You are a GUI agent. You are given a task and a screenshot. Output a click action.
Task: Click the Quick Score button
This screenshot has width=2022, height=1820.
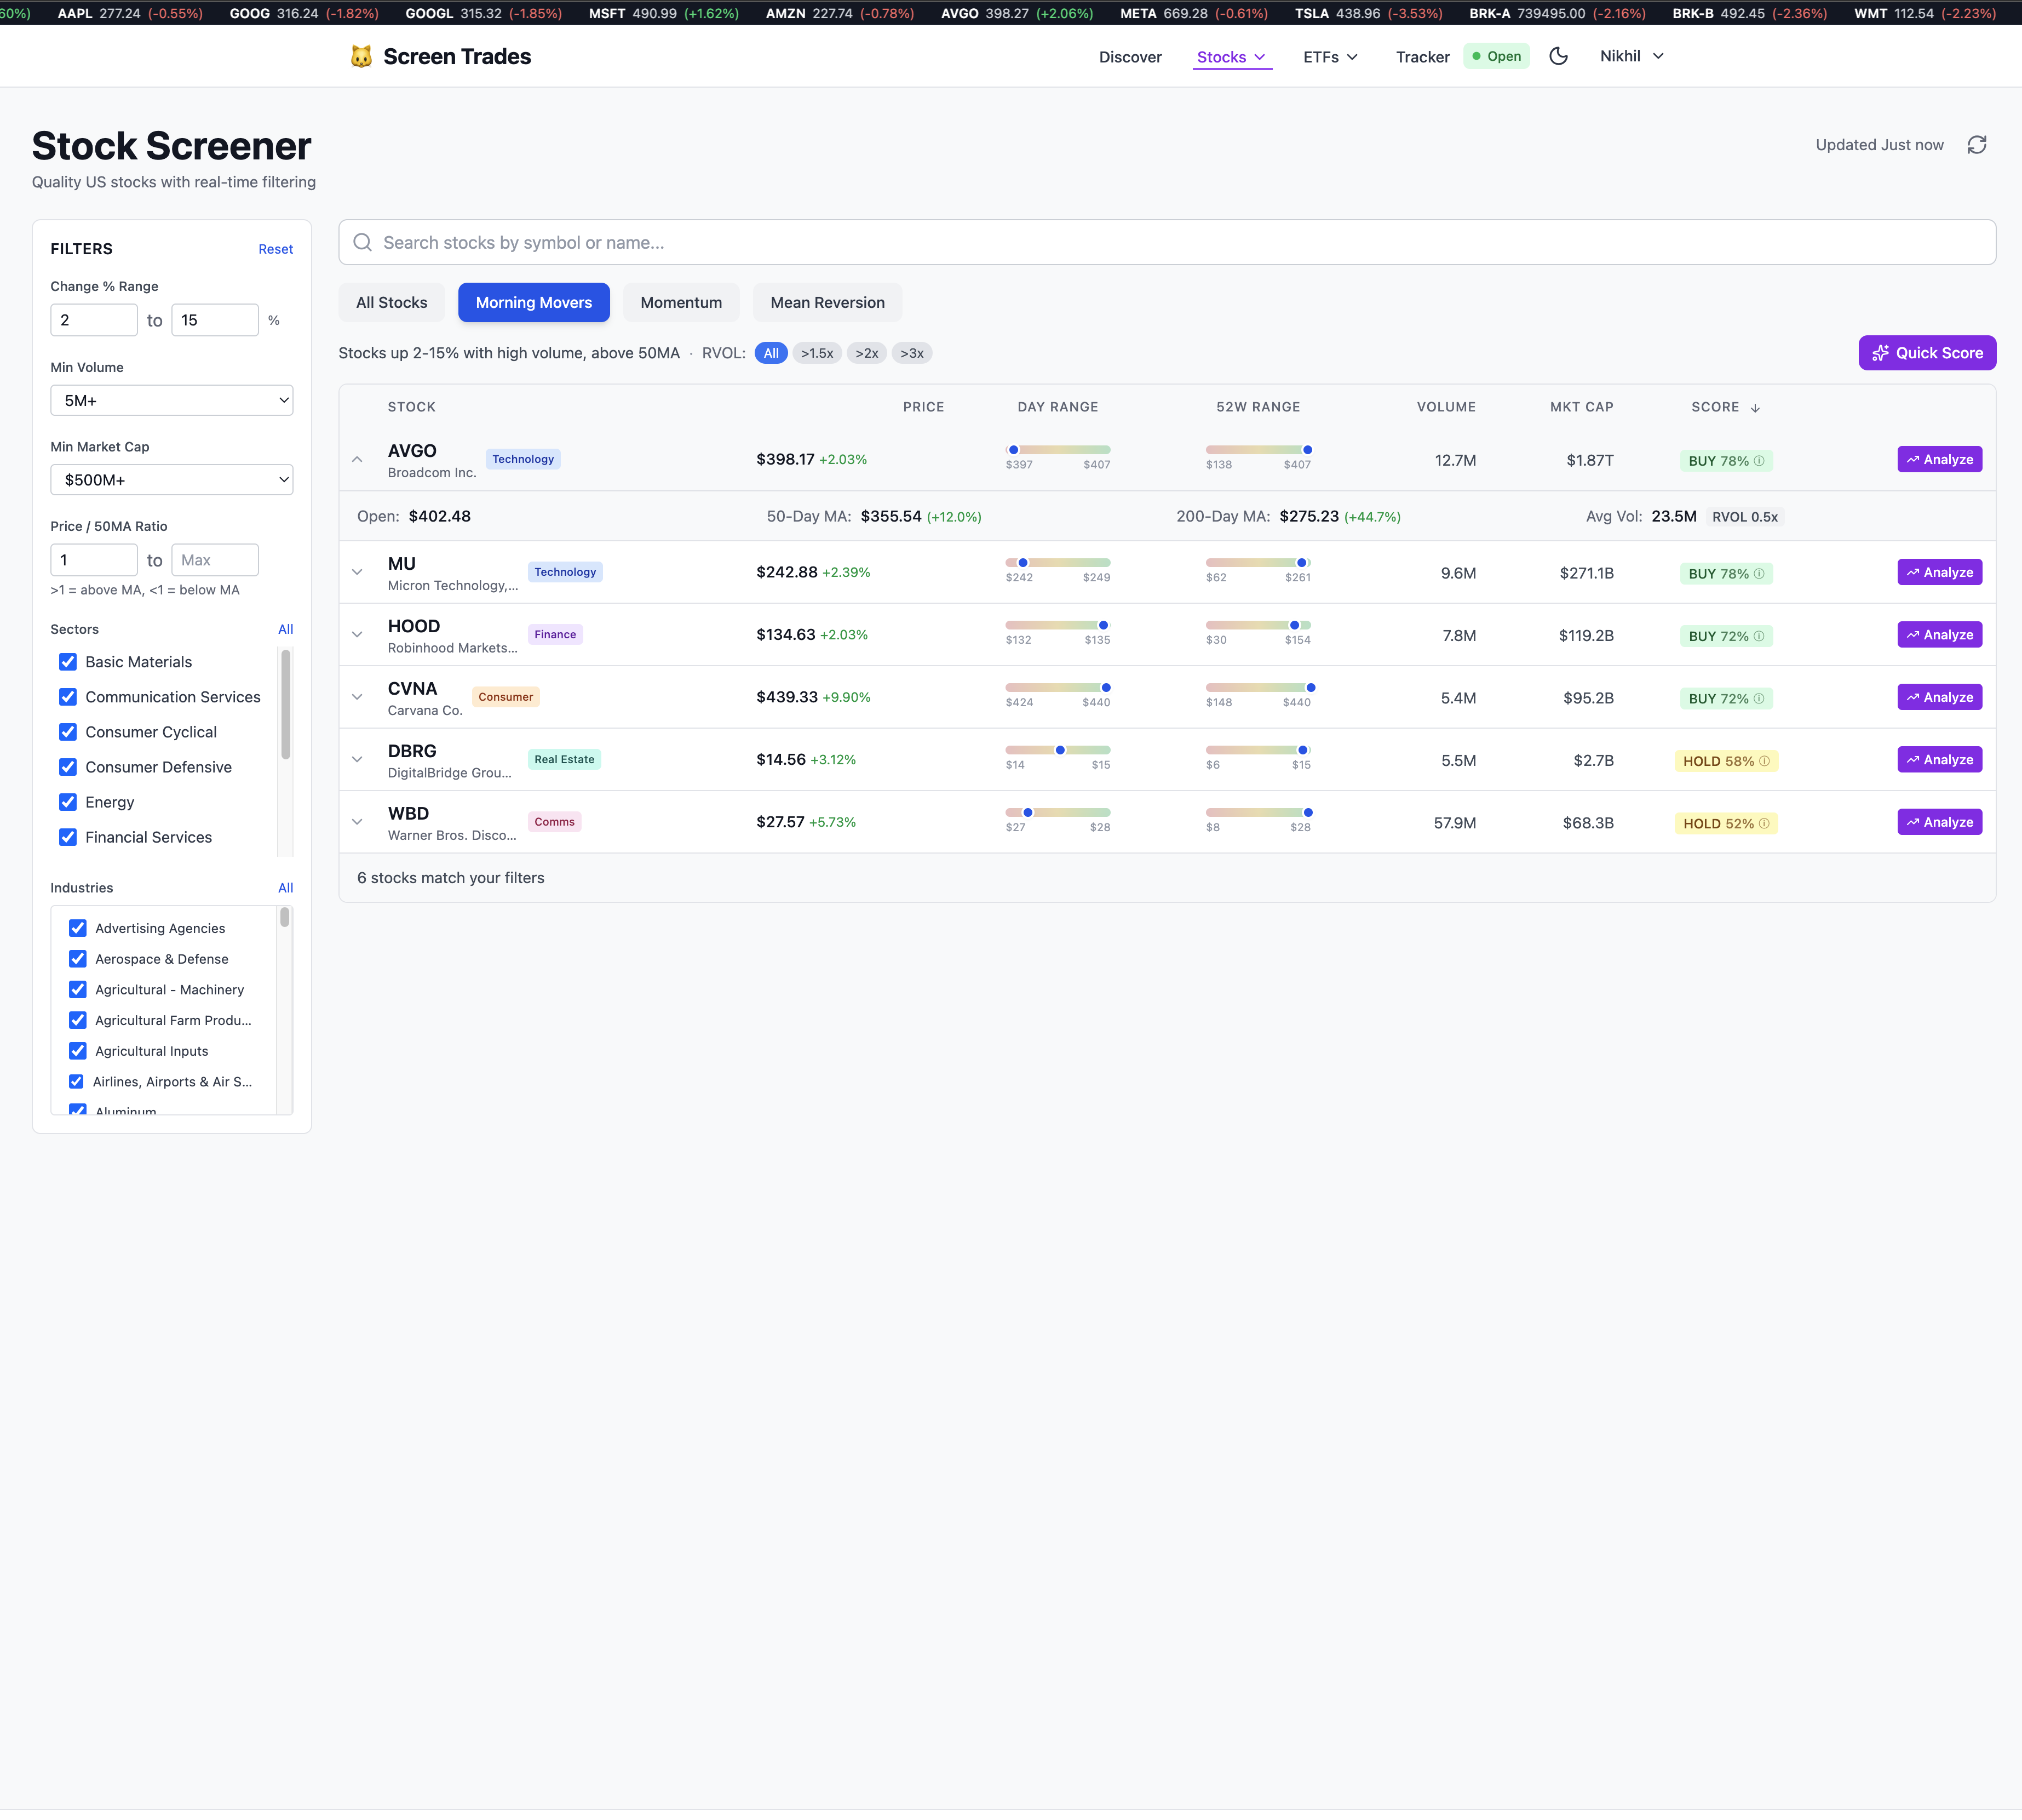(x=1927, y=353)
